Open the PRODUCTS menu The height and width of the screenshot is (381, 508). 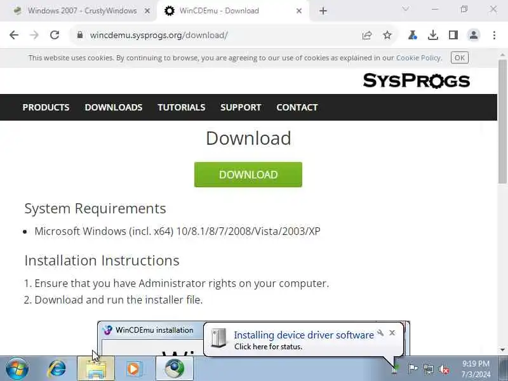pyautogui.click(x=46, y=107)
